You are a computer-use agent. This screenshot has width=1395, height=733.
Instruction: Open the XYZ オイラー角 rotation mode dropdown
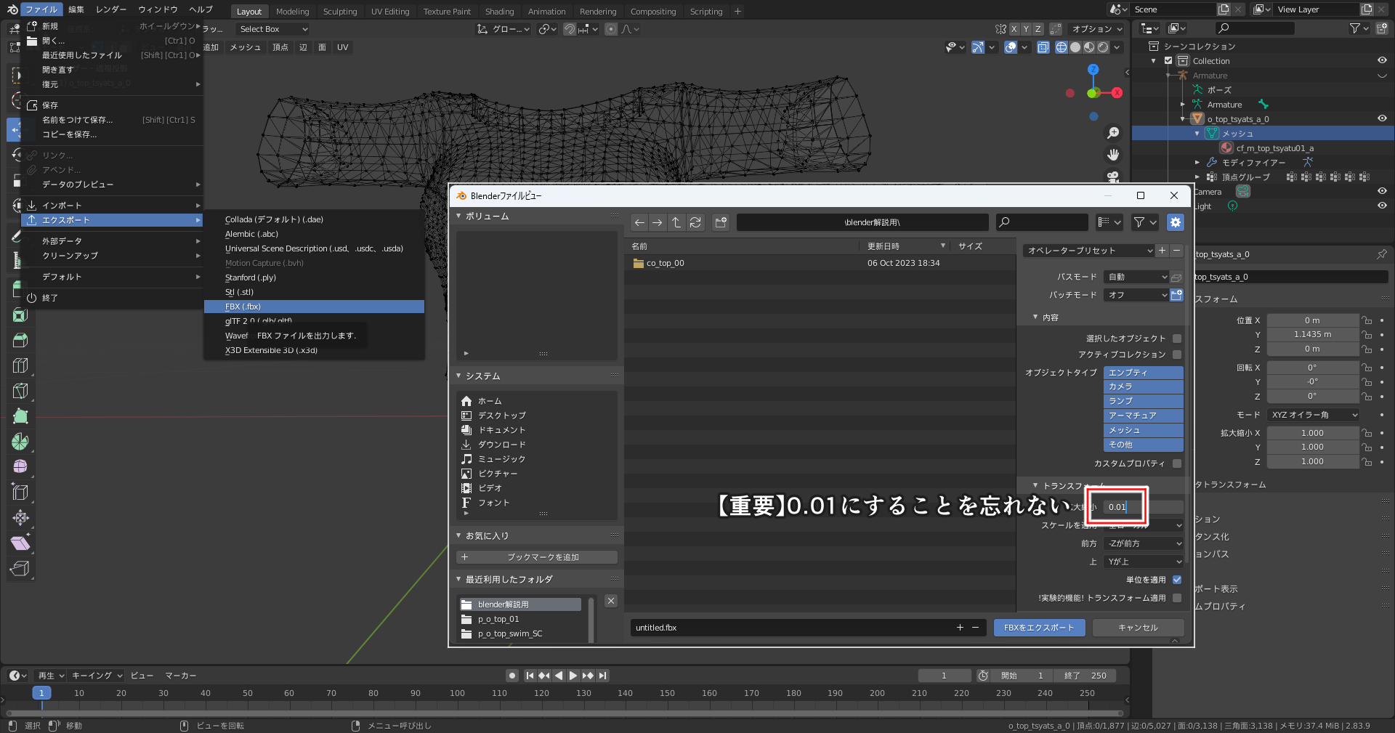(1314, 415)
